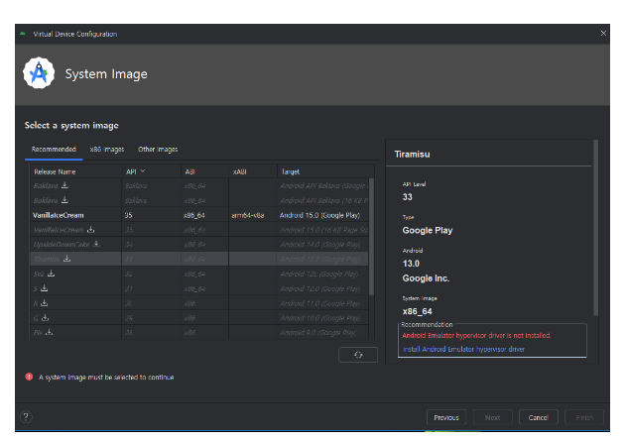This screenshot has width=627, height=440.
Task: Click Android 9.0 (Google Play) target cell
Action: 317,333
